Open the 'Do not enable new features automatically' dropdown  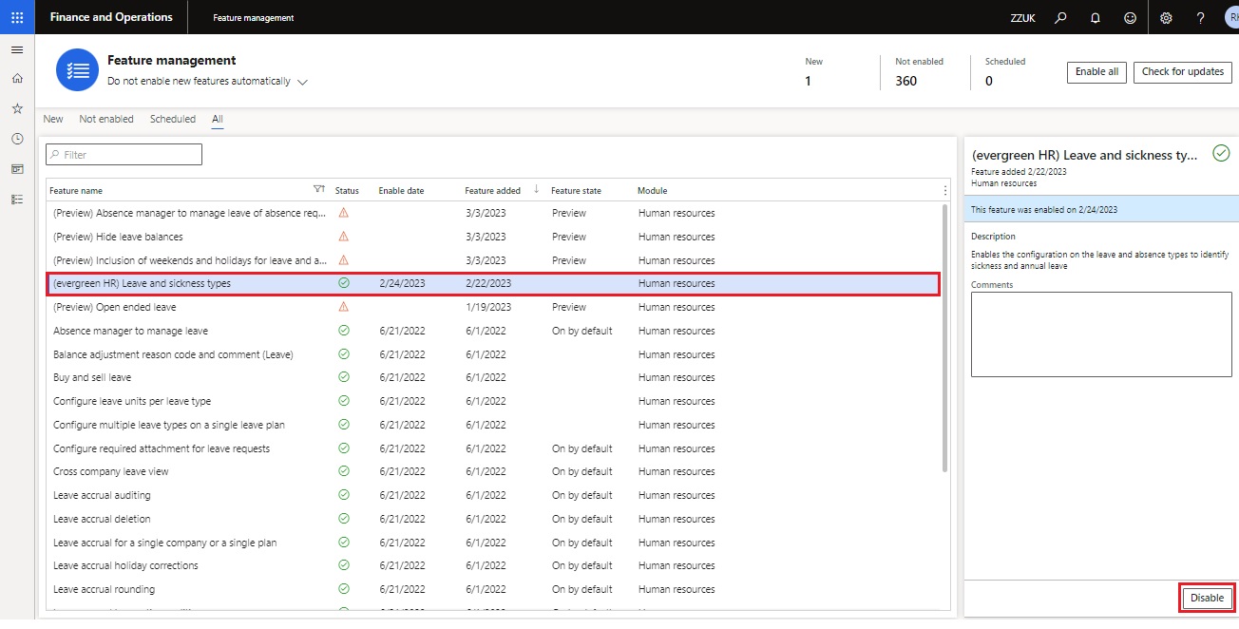click(302, 83)
